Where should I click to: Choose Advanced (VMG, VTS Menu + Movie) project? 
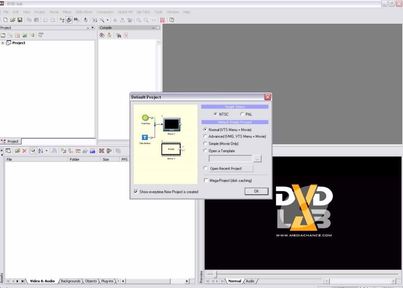pyautogui.click(x=205, y=136)
